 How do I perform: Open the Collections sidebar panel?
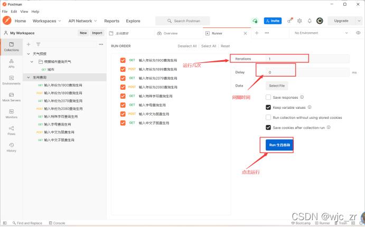[12, 47]
